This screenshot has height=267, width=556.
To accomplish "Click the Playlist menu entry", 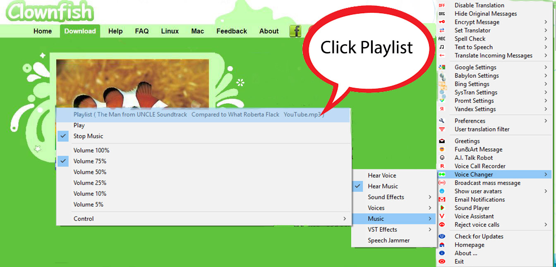I will tap(203, 115).
